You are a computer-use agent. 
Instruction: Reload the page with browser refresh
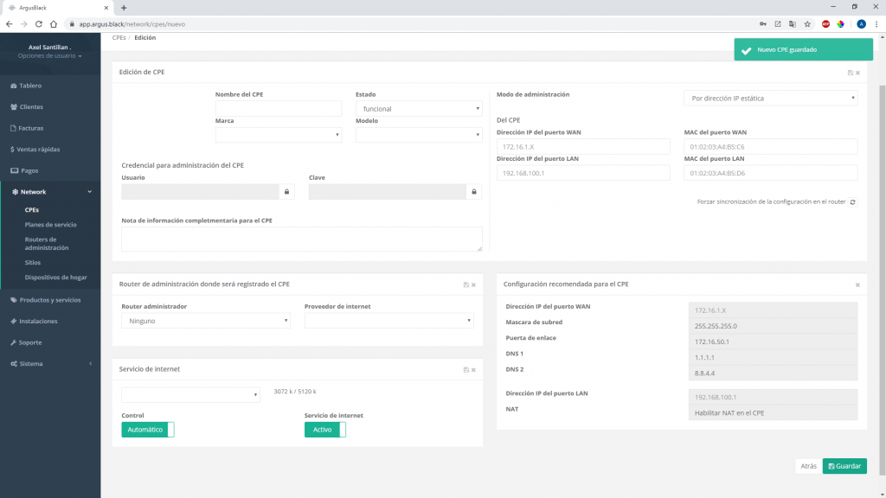click(38, 24)
